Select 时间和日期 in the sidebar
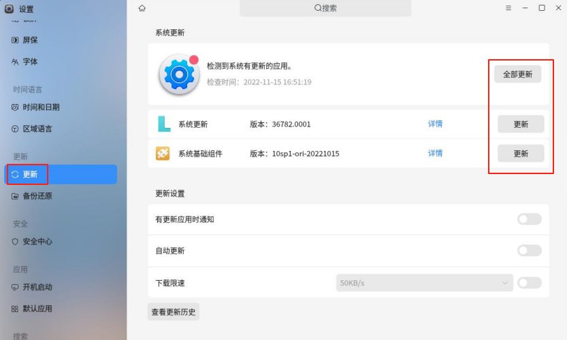 41,107
